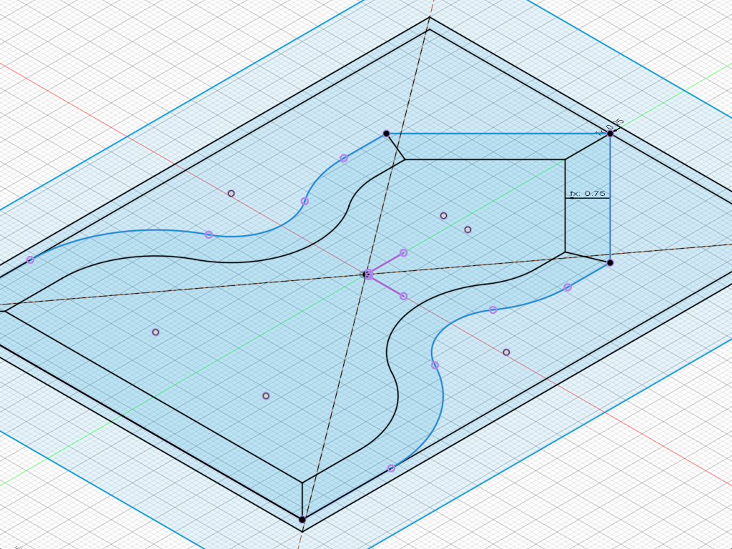
Task: Select bottom endpoint of the vertical blue line
Action: point(610,263)
